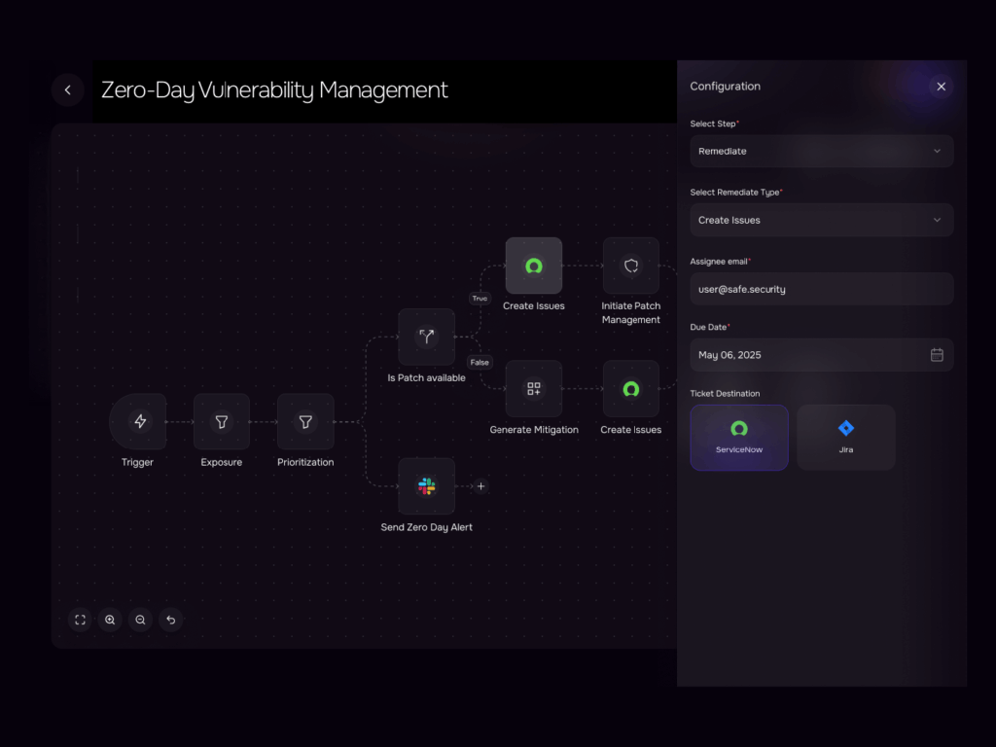Open the Is Patch available branch node

pos(426,337)
